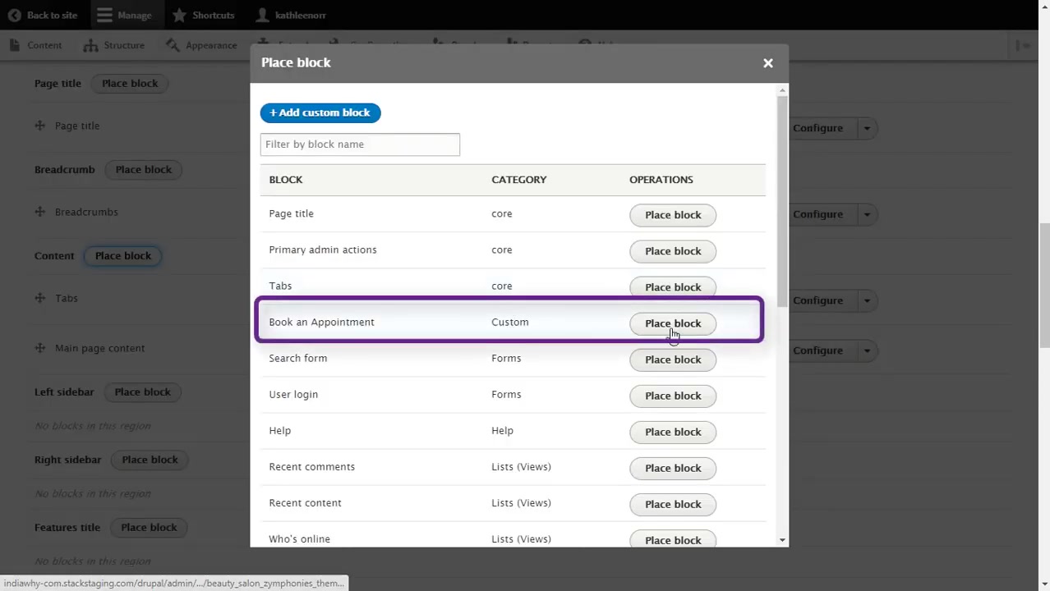The height and width of the screenshot is (591, 1050).
Task: Click the dialog scrollbar down arrow
Action: (x=782, y=540)
